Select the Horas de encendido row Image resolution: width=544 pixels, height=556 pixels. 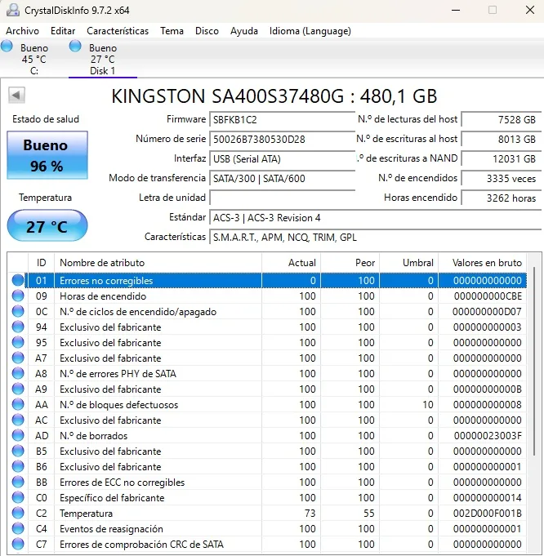267,296
